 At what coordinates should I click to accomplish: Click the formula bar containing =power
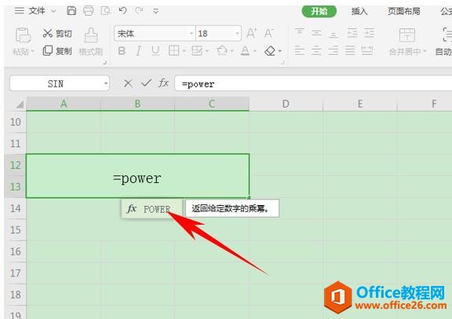pos(313,84)
